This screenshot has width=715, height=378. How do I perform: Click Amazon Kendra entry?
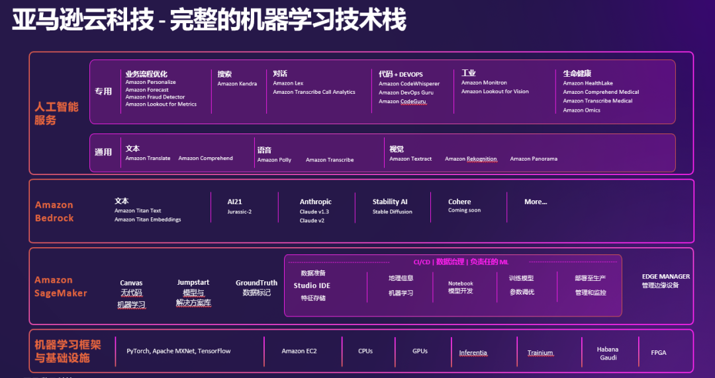pos(237,84)
